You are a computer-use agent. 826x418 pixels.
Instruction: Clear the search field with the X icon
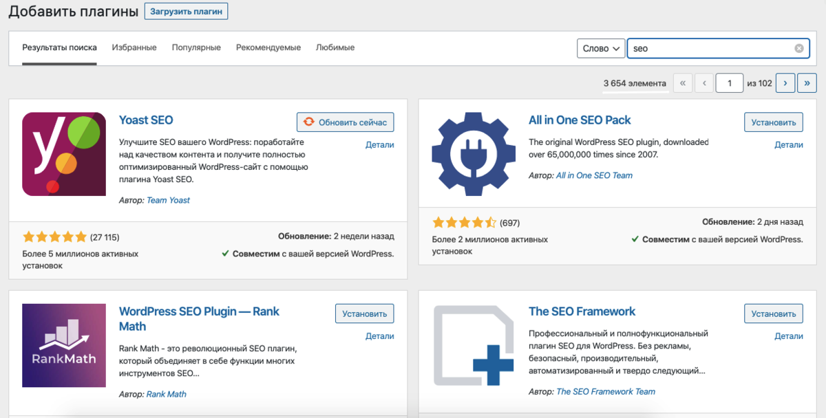(x=799, y=49)
